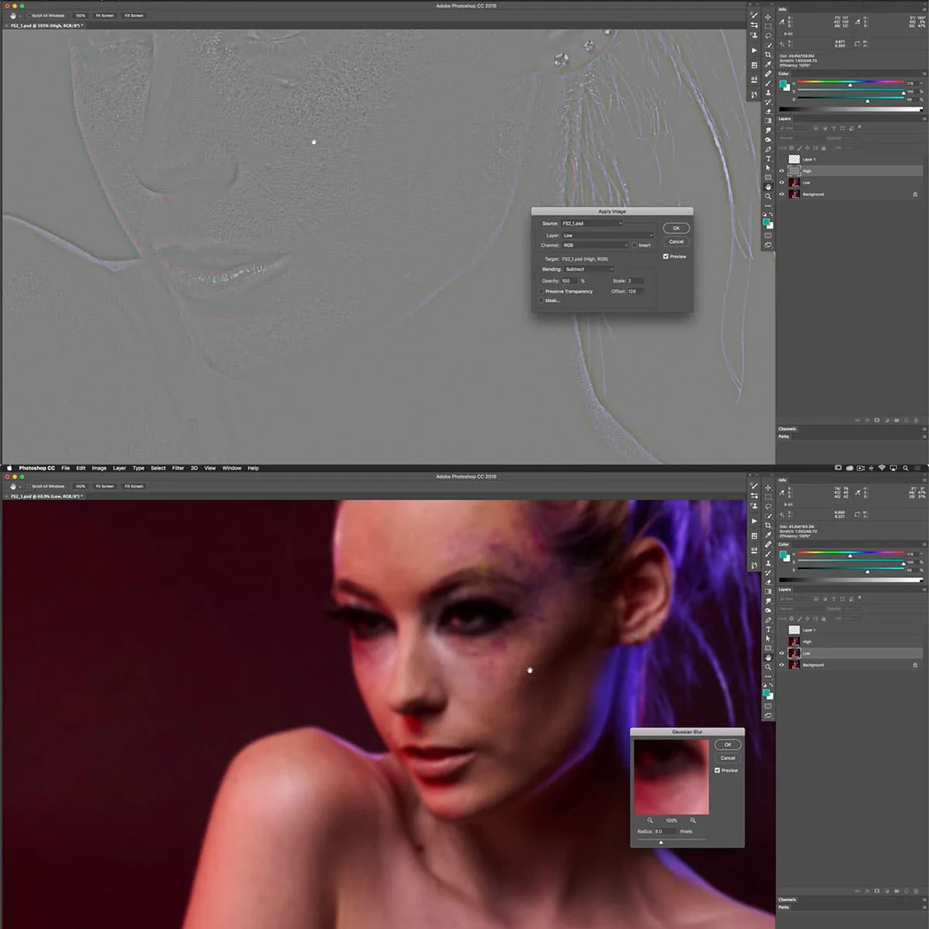Screen dimensions: 929x929
Task: Enable the Mask checkbox in Apply Image
Action: pos(541,300)
